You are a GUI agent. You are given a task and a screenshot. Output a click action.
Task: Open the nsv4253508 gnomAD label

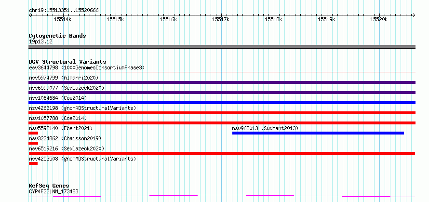pyautogui.click(x=82, y=159)
